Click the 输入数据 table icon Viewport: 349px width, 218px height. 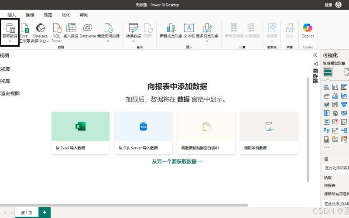71,28
